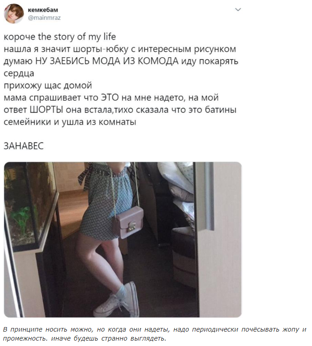The image size is (312, 346).
Task: Click the white sneakers in the photo
Action: point(117,300)
